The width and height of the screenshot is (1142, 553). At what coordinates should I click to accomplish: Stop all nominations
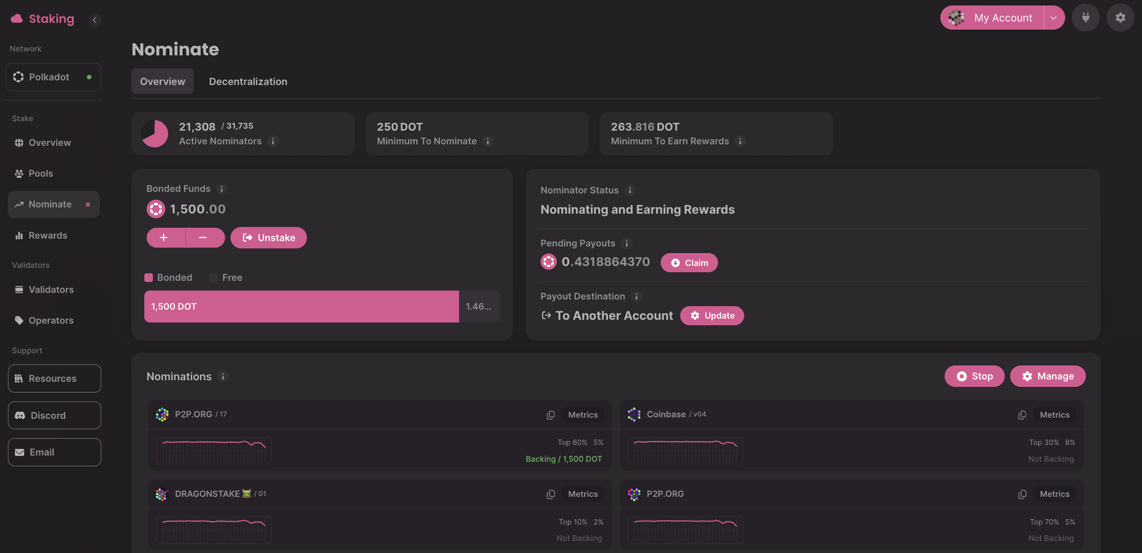coord(974,376)
